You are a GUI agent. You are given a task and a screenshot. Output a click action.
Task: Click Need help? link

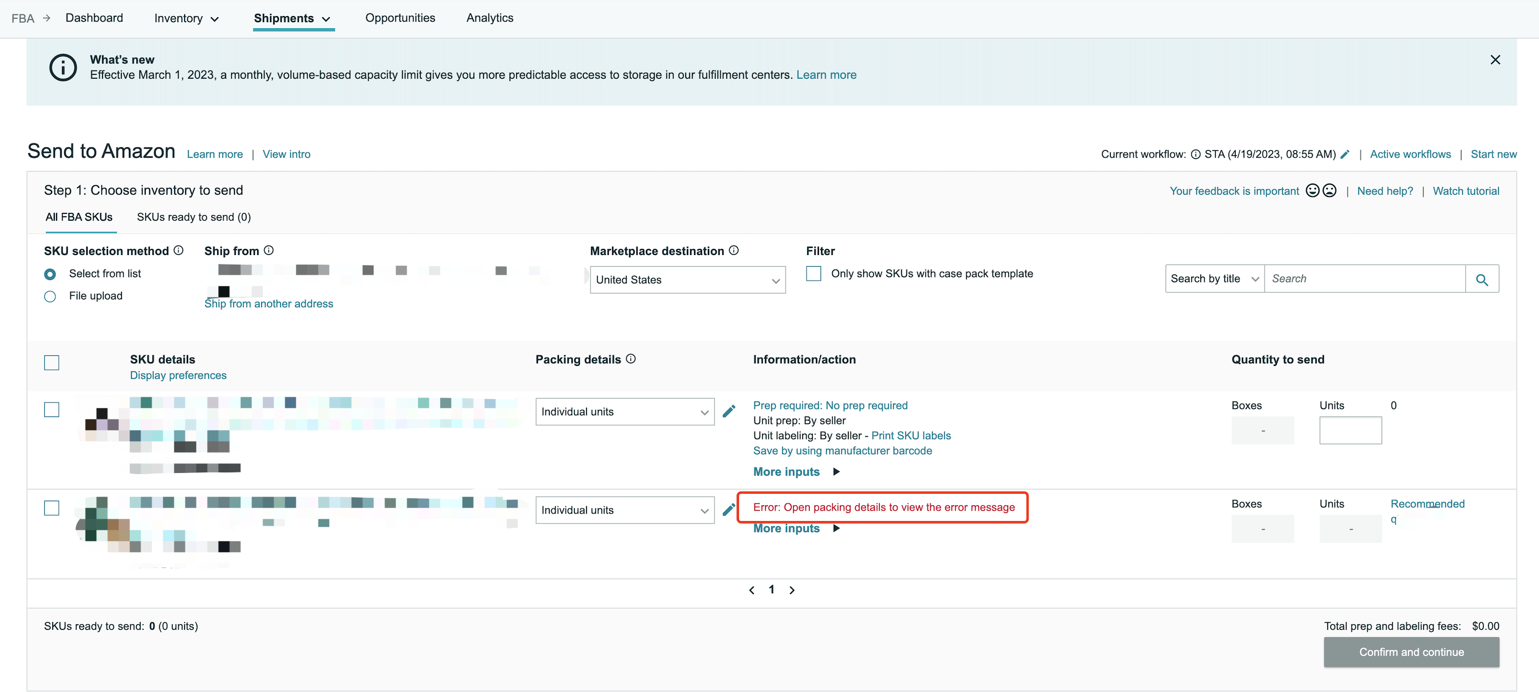(1385, 191)
